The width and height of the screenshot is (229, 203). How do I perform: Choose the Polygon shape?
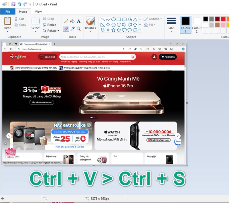coord(130,19)
